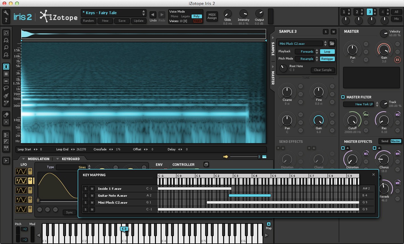Mute the Guitar Note A.wav sample

[92, 196]
